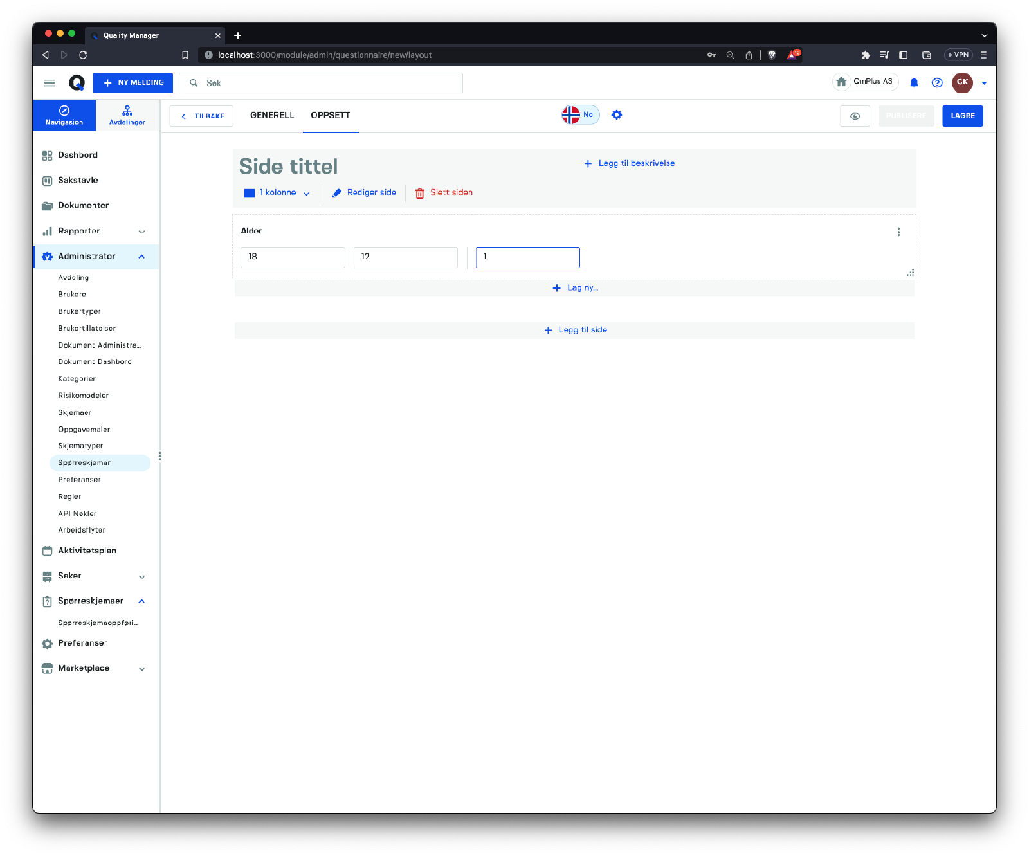This screenshot has height=856, width=1029.
Task: Click the notifications bell icon
Action: [x=914, y=83]
